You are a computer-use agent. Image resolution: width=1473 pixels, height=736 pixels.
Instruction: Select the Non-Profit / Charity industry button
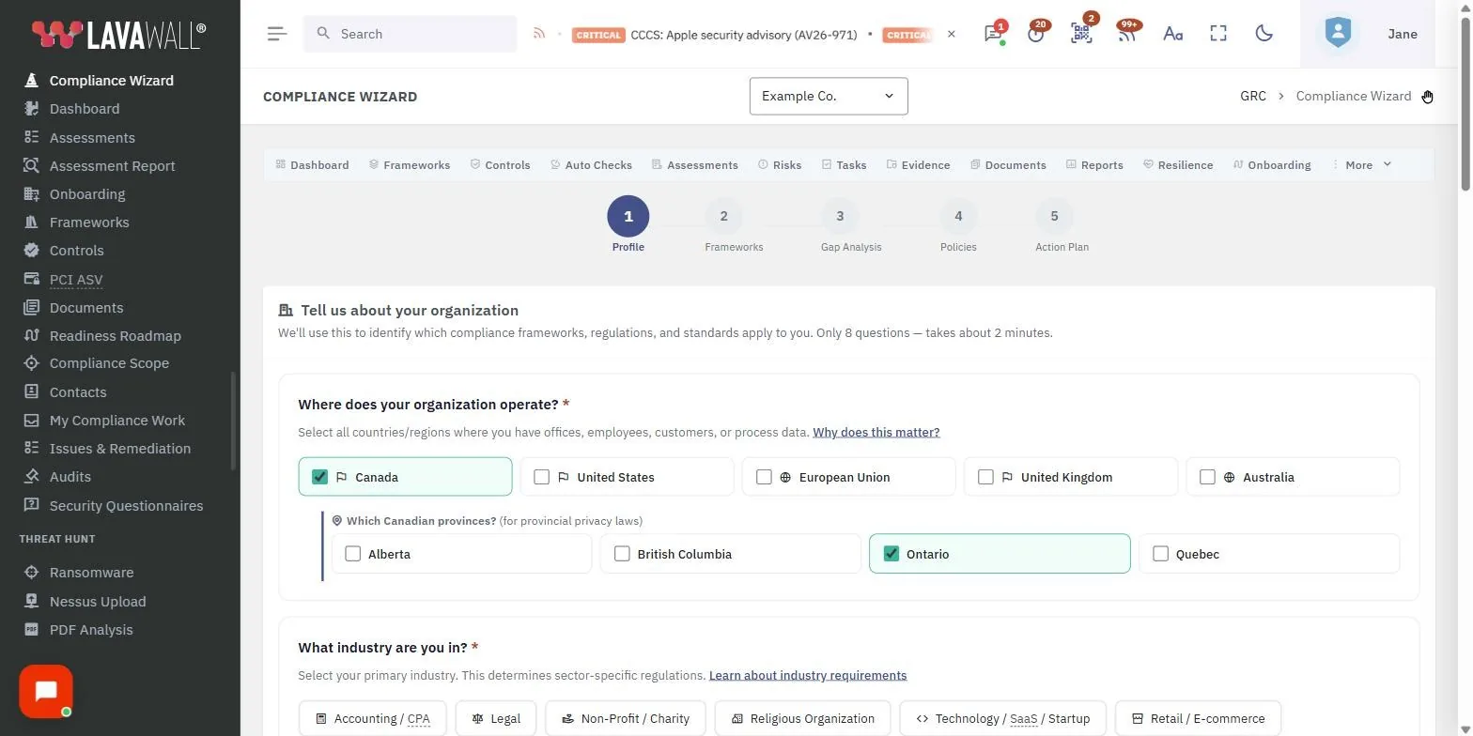(625, 719)
